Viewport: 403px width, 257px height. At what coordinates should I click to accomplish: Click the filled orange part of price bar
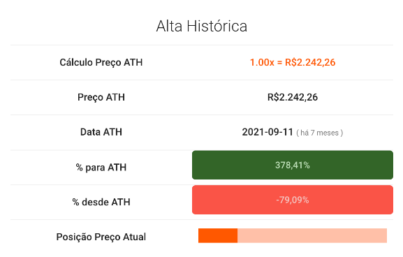click(218, 235)
